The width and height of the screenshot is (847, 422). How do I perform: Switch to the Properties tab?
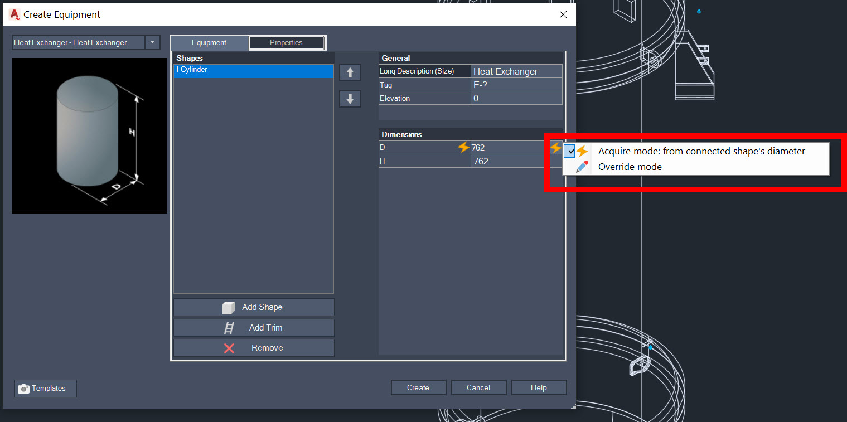pos(287,42)
